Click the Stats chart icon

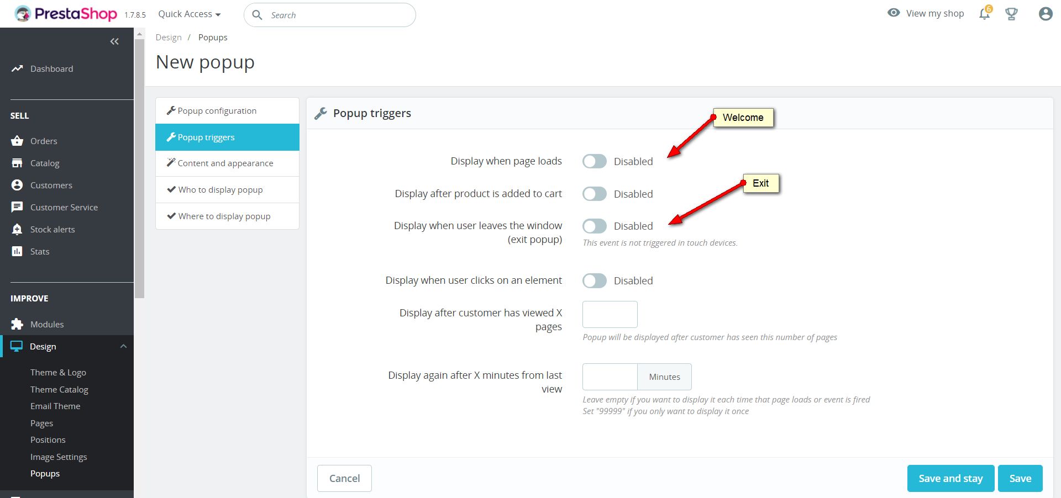[x=17, y=251]
